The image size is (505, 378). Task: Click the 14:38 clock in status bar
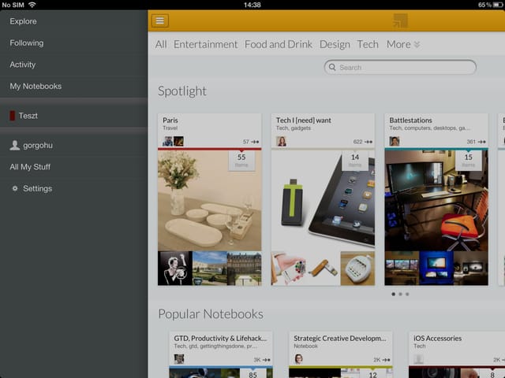click(252, 5)
